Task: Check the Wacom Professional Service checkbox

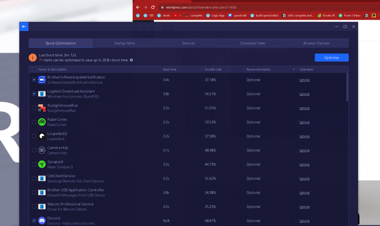Action: point(34,206)
